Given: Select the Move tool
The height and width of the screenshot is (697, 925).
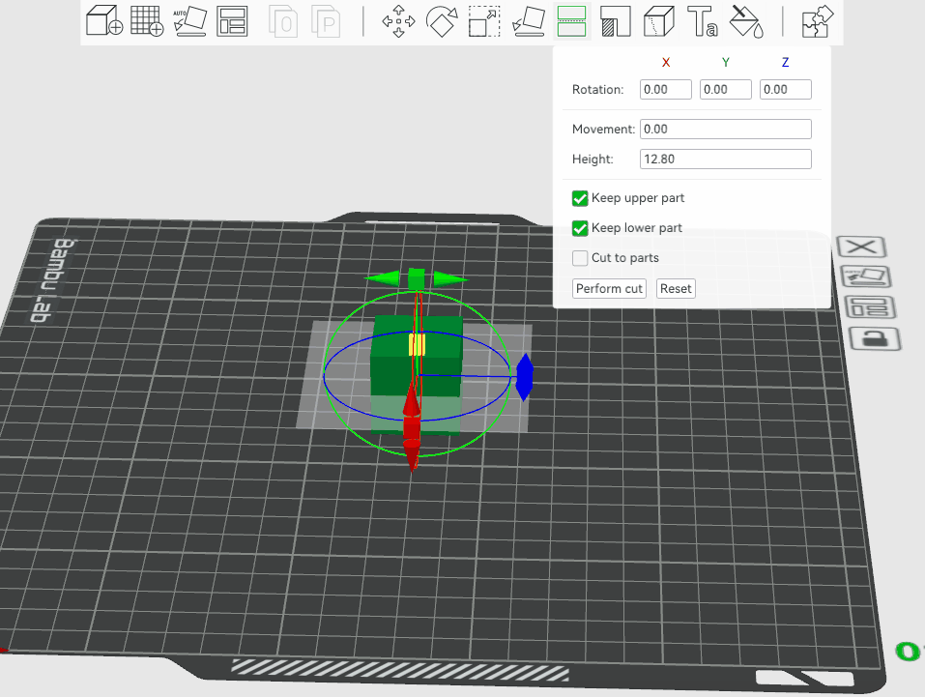Looking at the screenshot, I should [398, 21].
